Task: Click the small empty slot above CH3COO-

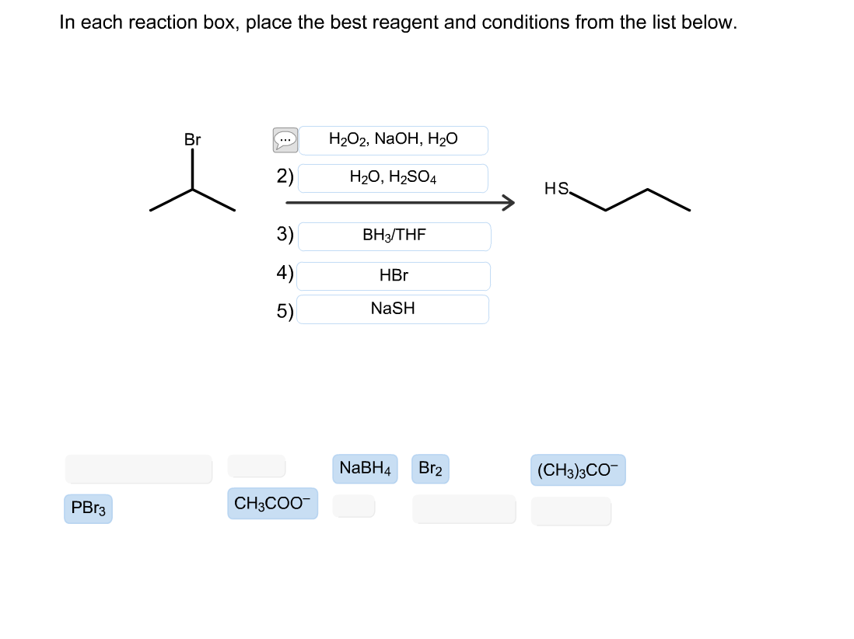Action: (257, 466)
